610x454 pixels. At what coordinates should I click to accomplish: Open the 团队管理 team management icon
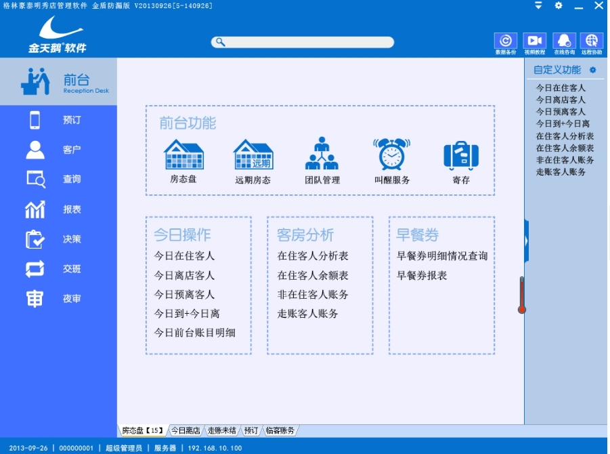coord(322,154)
